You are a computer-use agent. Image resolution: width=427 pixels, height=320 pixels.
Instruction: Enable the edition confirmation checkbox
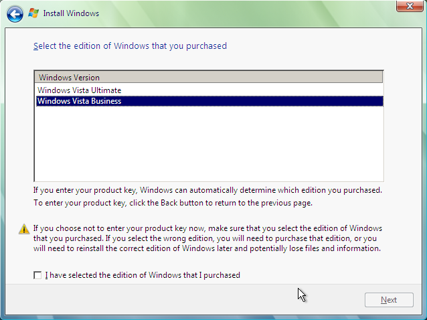37,275
